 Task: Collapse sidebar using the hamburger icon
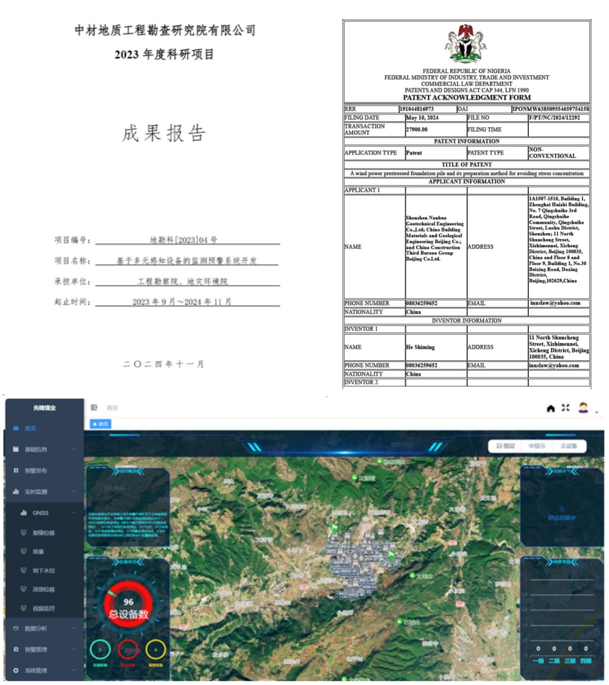[94, 407]
